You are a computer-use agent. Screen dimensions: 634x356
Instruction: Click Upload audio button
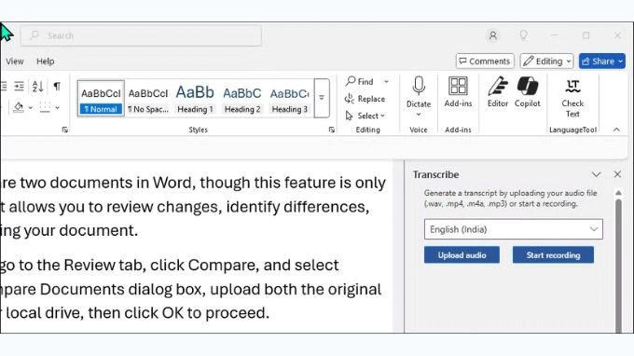tap(462, 255)
